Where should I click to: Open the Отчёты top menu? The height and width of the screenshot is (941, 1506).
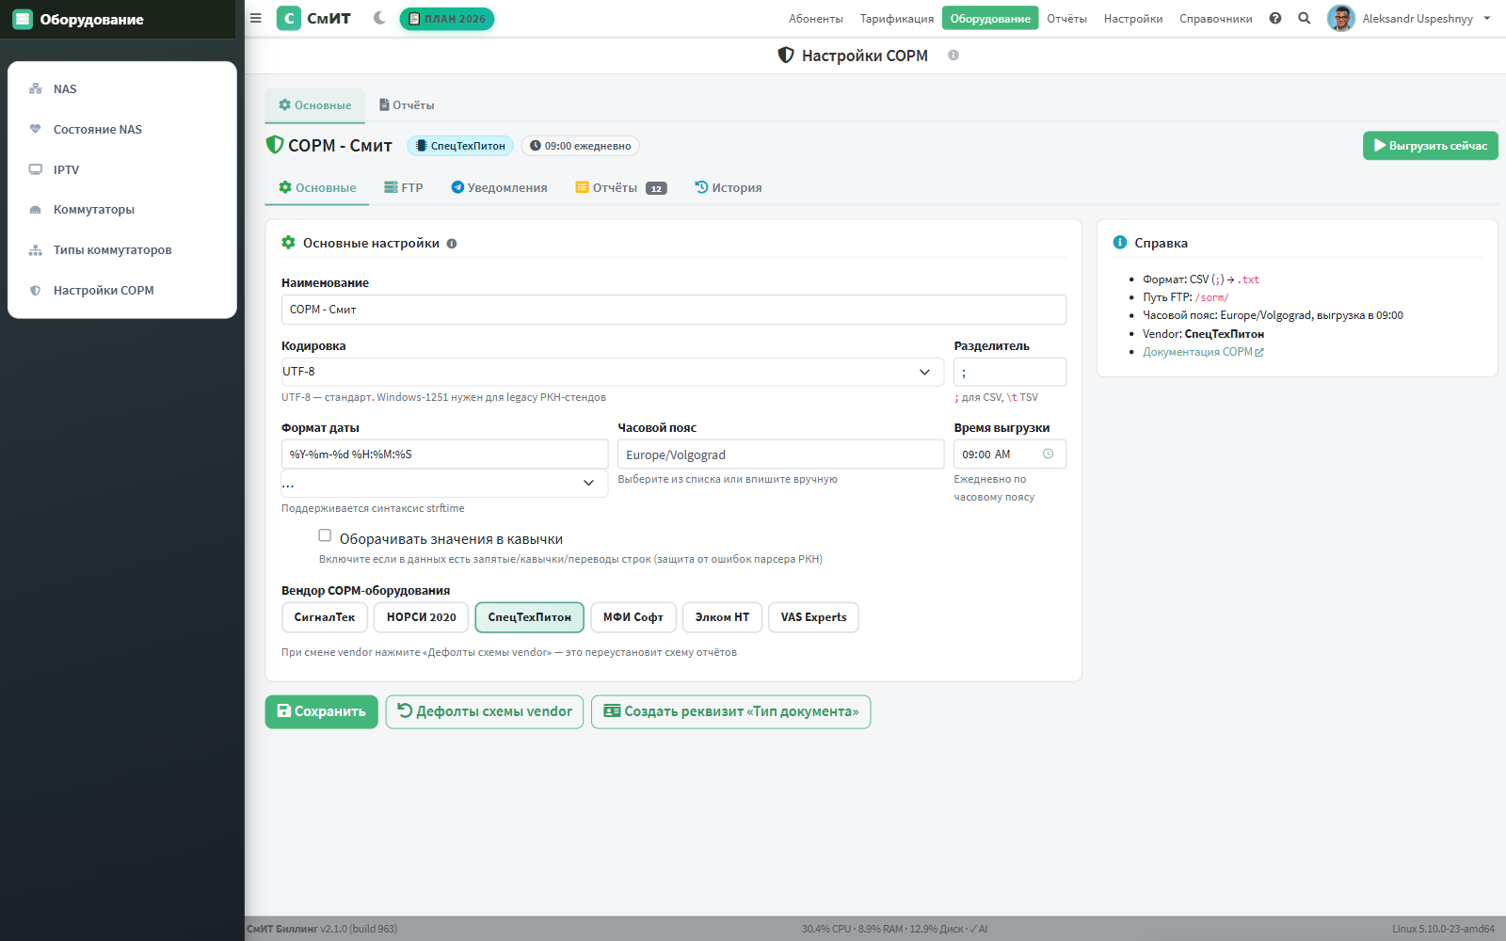(x=1066, y=19)
